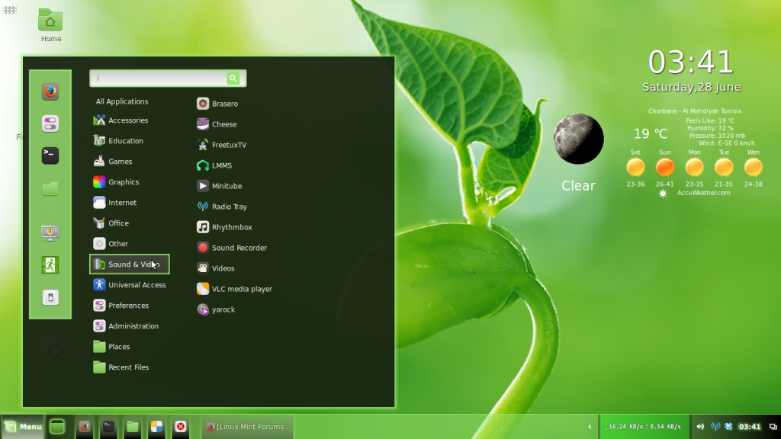This screenshot has width=781, height=439.
Task: Open the AccuWeather.com link in weather widget
Action: [703, 193]
